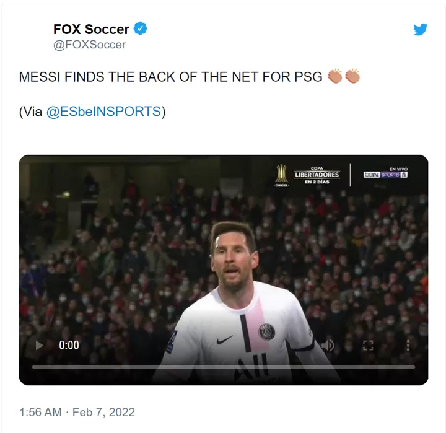Click the "EN VIVO" label in video
This screenshot has width=446, height=433.
click(398, 168)
